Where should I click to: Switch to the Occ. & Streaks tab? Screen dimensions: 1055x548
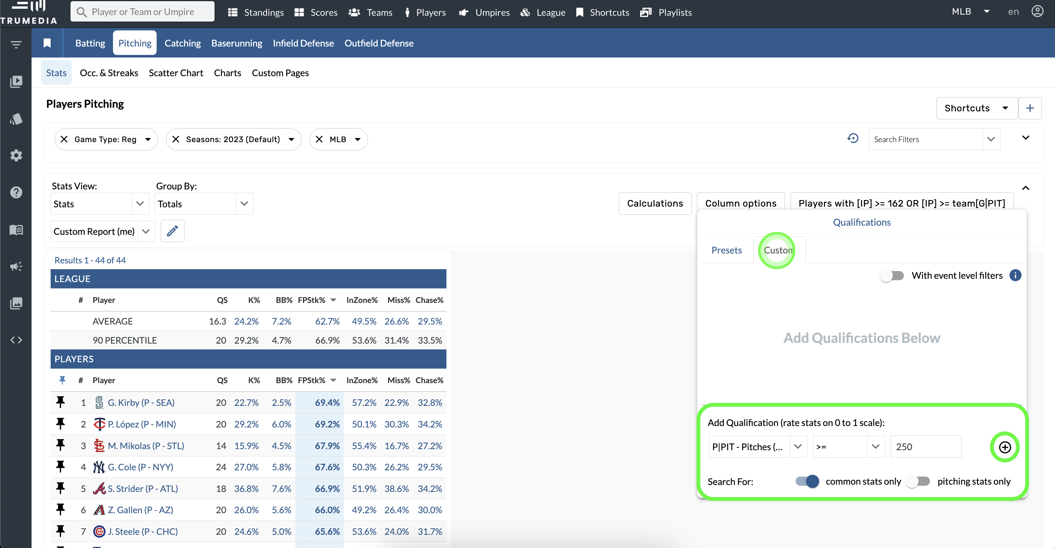coord(109,73)
